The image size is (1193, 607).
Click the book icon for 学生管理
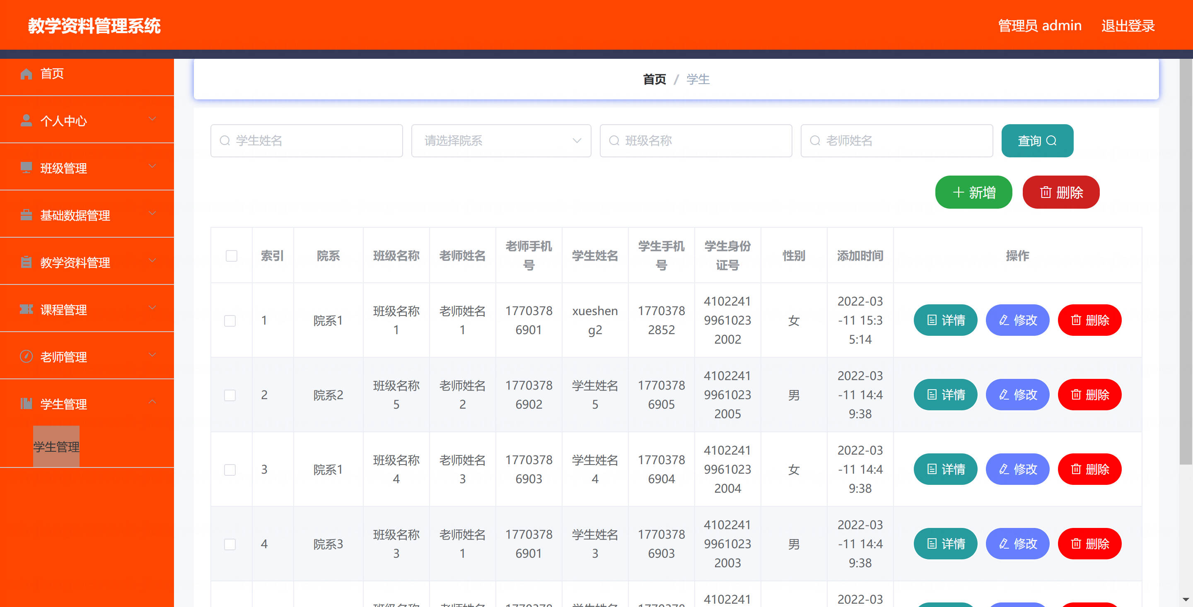27,404
